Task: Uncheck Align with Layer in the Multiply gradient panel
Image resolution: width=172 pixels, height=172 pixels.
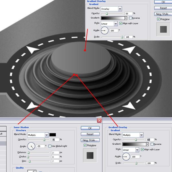Action: coord(142,150)
